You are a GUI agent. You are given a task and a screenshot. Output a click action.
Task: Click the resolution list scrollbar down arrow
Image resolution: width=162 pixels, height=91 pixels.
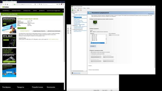(x=106, y=43)
